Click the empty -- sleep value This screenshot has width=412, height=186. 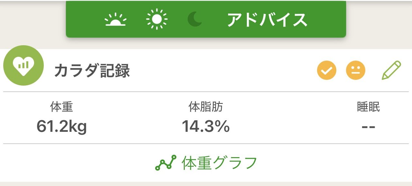pos(368,126)
